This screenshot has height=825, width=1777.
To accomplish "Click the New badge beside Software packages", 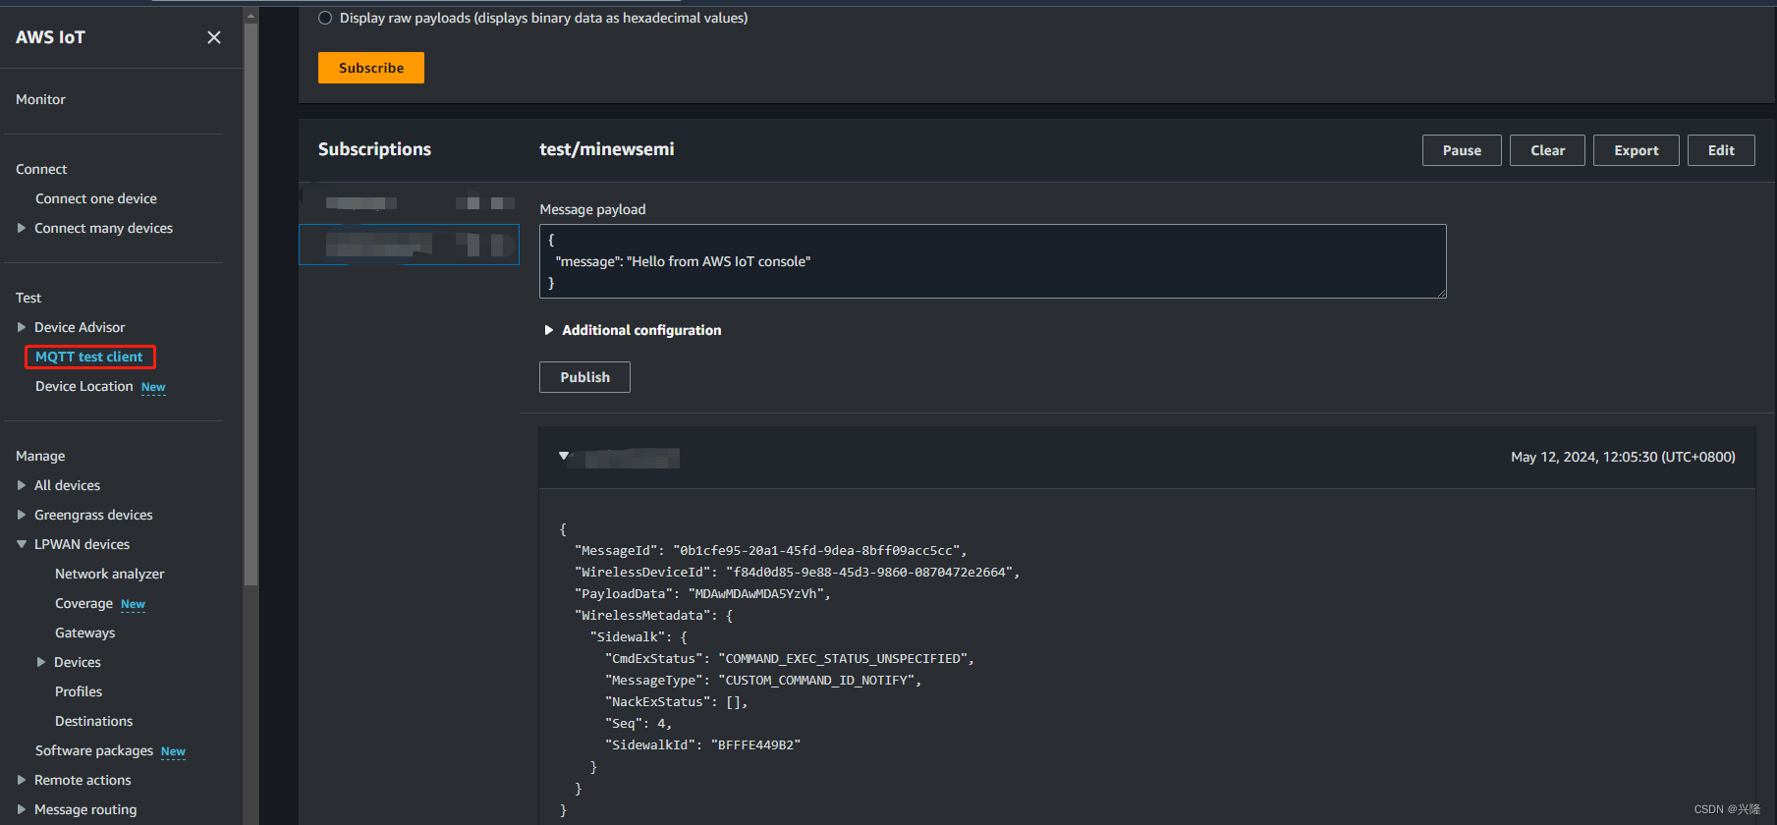I will (173, 751).
